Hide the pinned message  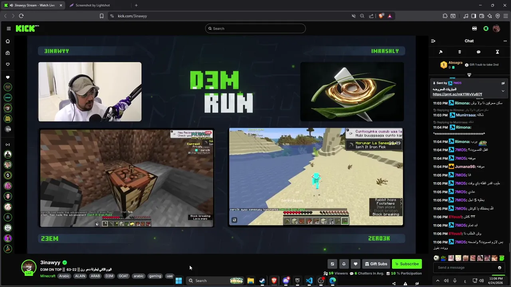tap(503, 83)
